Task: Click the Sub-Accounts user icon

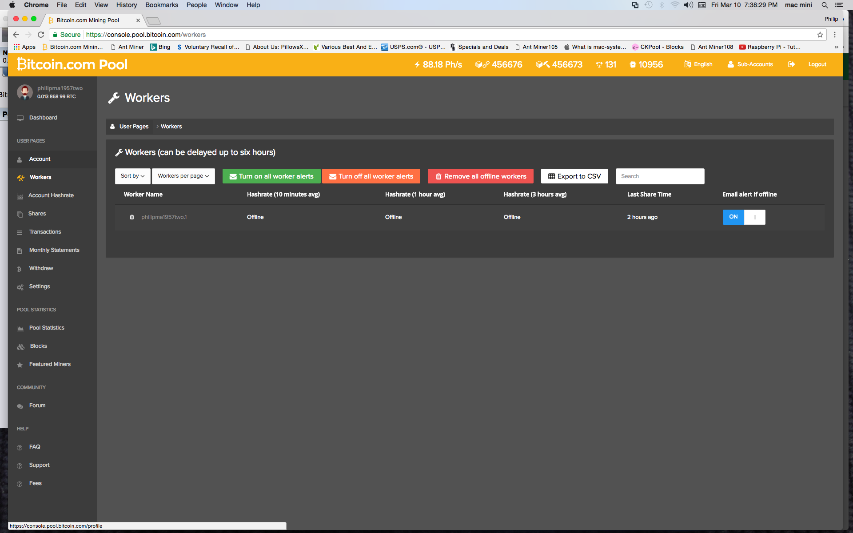Action: click(x=730, y=64)
